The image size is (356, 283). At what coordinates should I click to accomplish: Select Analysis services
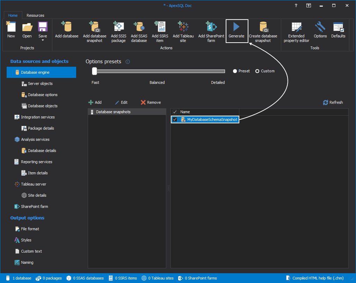(x=32, y=139)
